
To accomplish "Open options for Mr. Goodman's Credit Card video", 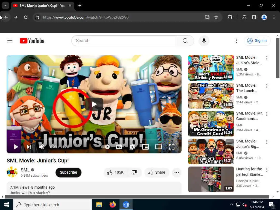I will tap(267, 114).
